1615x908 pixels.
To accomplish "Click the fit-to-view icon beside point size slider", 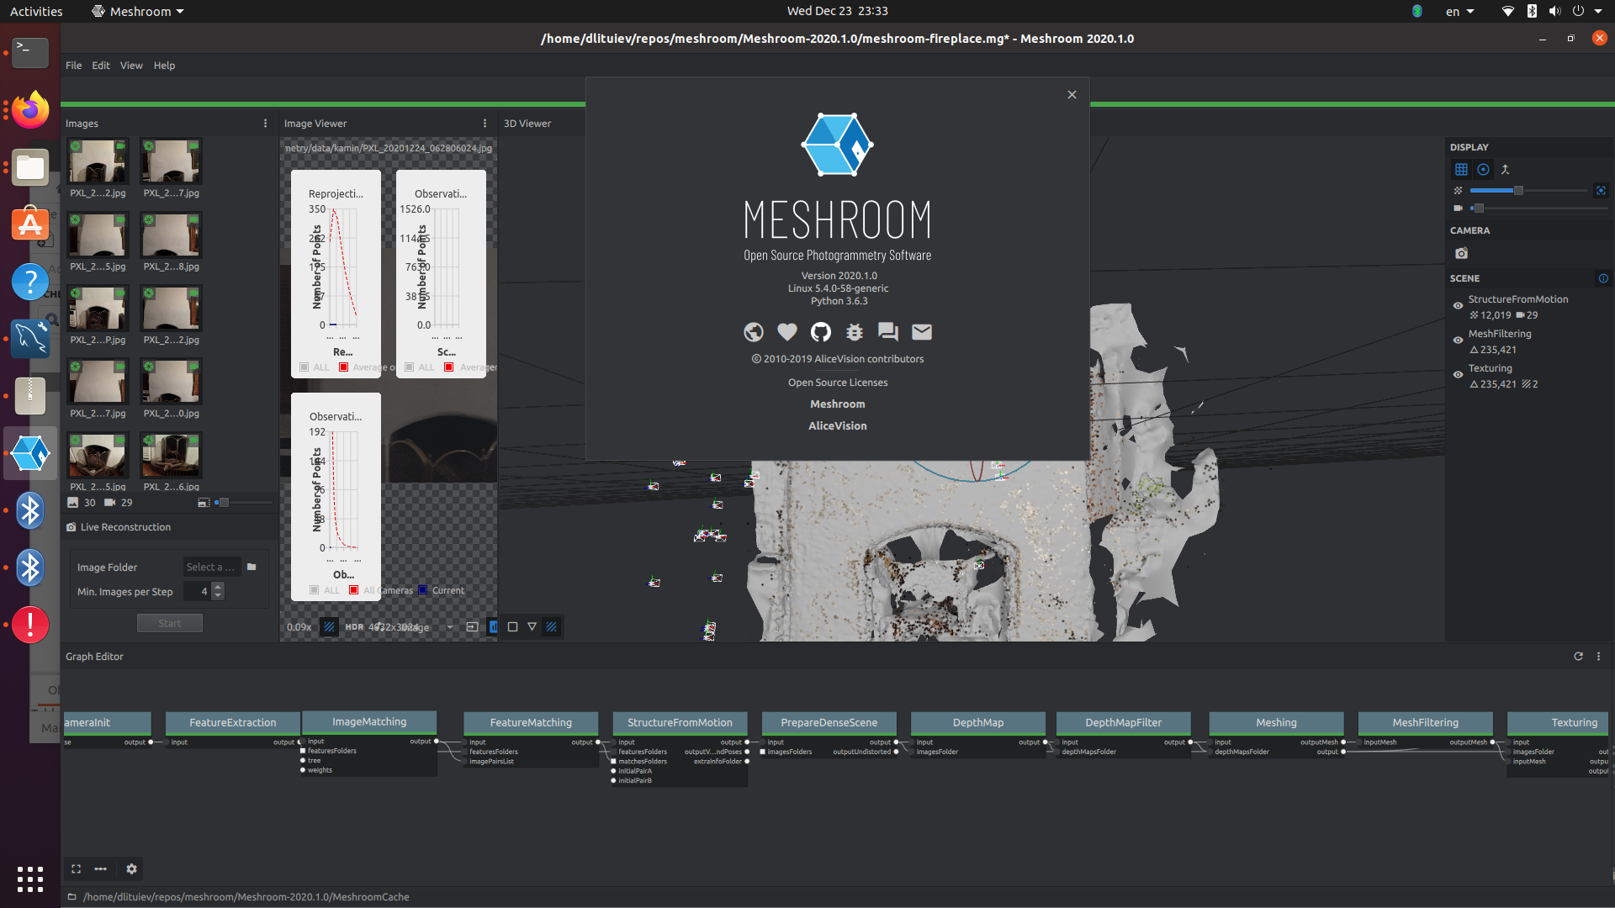I will (x=1601, y=191).
